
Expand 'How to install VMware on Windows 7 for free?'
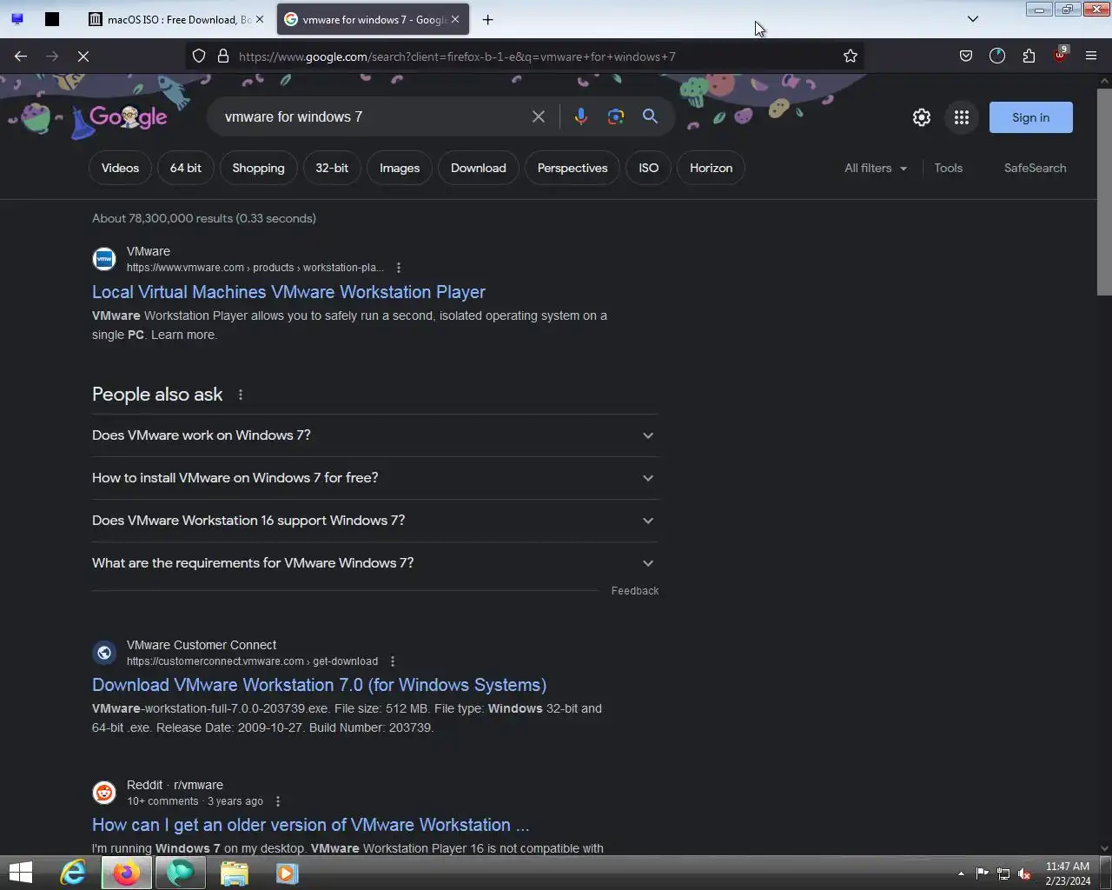coord(374,478)
